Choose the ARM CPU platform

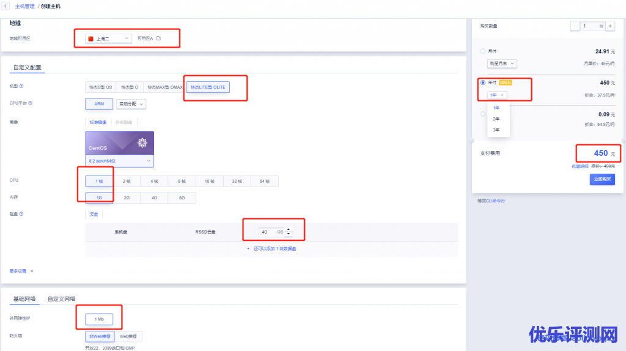[x=99, y=104]
